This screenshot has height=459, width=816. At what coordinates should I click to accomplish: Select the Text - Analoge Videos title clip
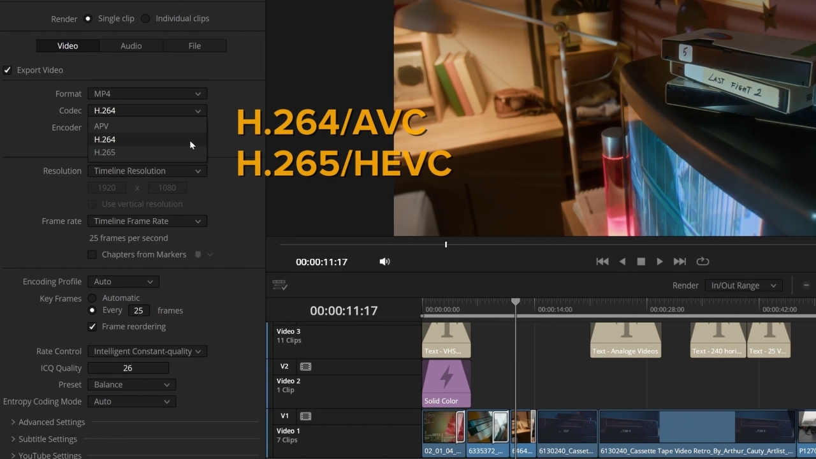(x=625, y=340)
